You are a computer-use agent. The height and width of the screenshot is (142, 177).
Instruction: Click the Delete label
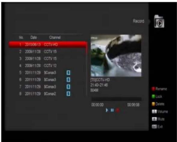point(160,104)
